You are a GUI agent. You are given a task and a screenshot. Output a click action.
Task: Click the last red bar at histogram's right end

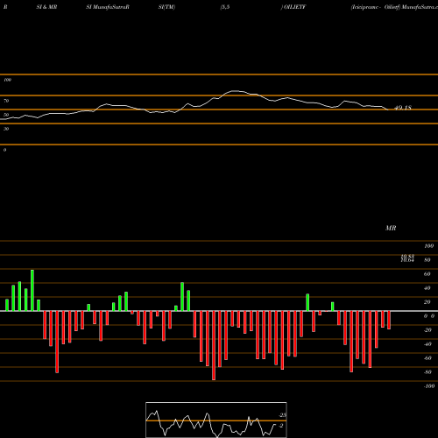tap(389, 320)
